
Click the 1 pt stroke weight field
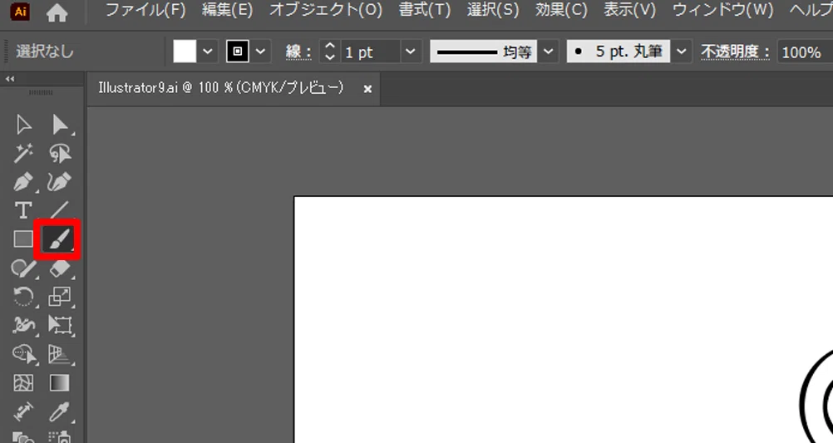pyautogui.click(x=370, y=52)
